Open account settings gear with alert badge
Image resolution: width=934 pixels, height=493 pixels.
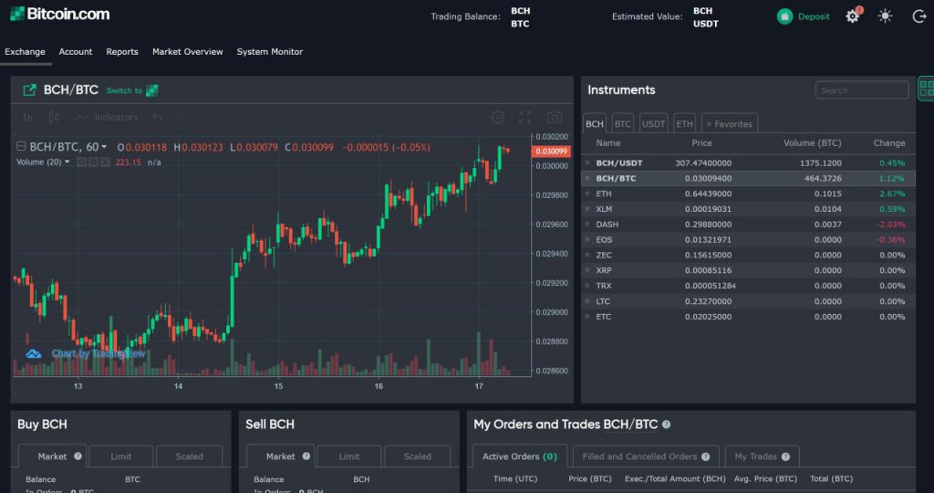(x=853, y=16)
